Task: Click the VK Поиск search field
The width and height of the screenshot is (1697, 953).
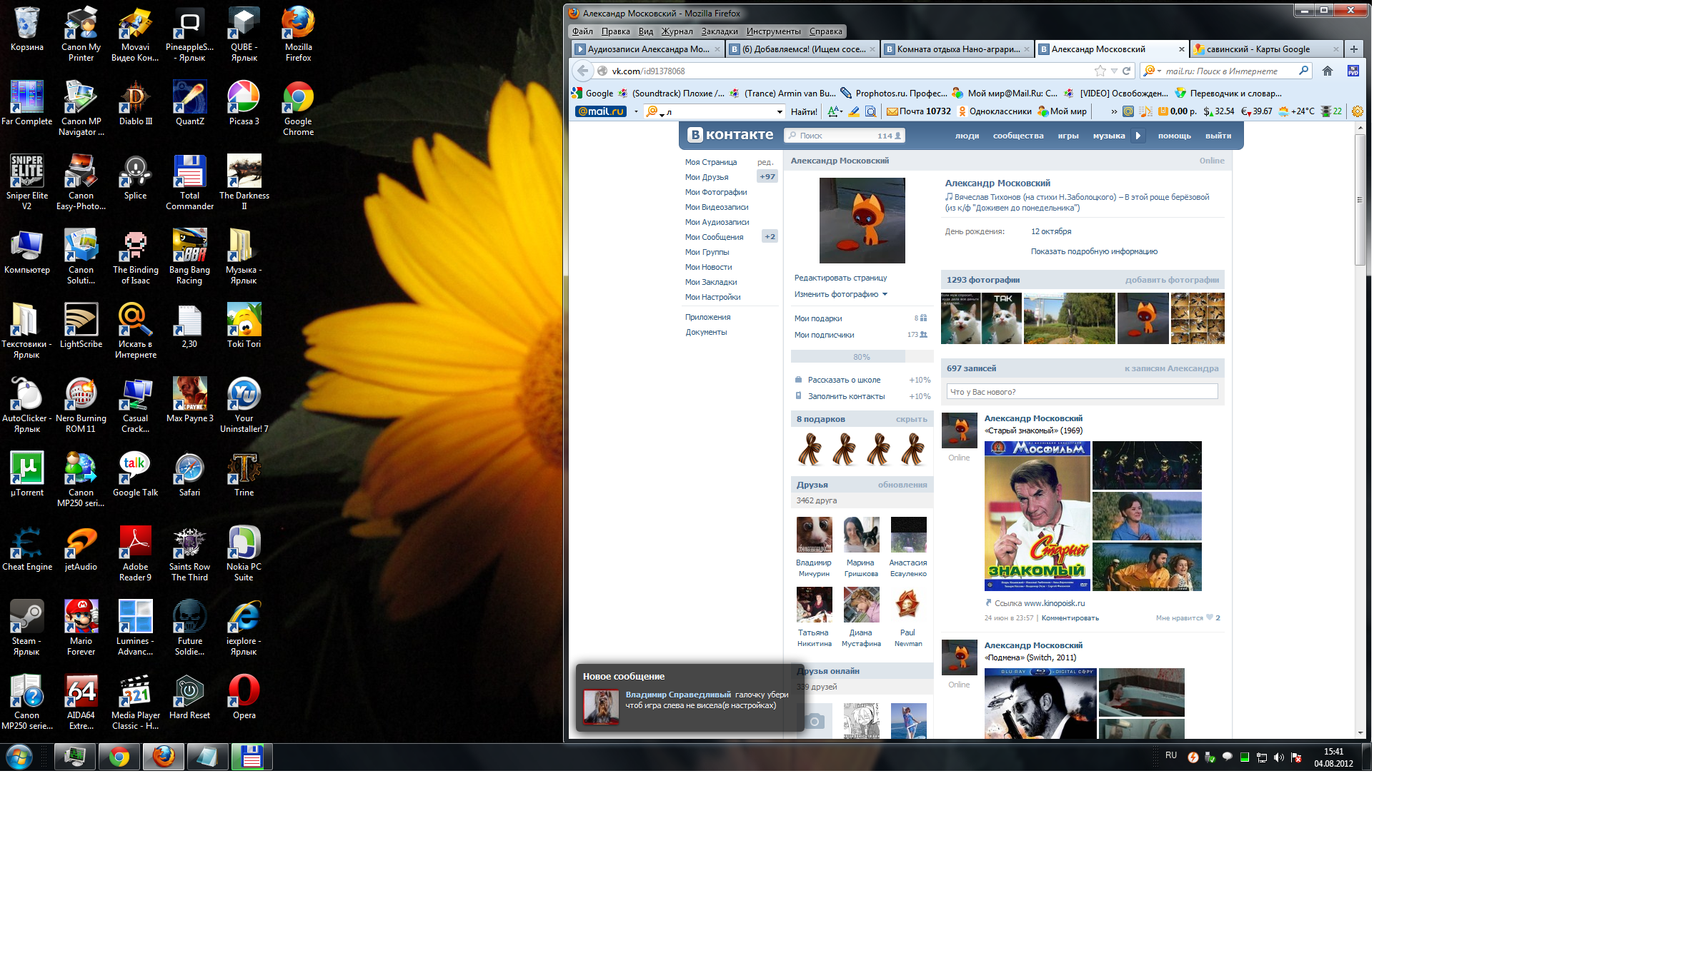Action: pos(845,136)
